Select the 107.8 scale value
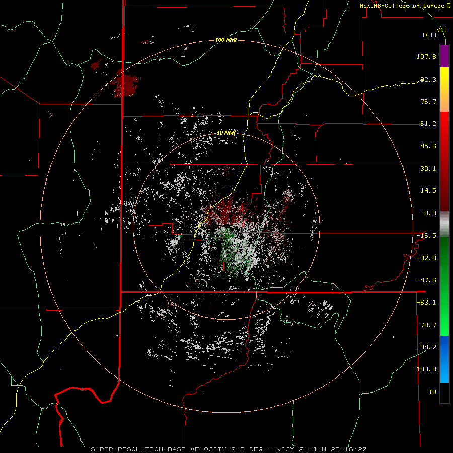Viewport: 453px width, 453px height. 426,56
